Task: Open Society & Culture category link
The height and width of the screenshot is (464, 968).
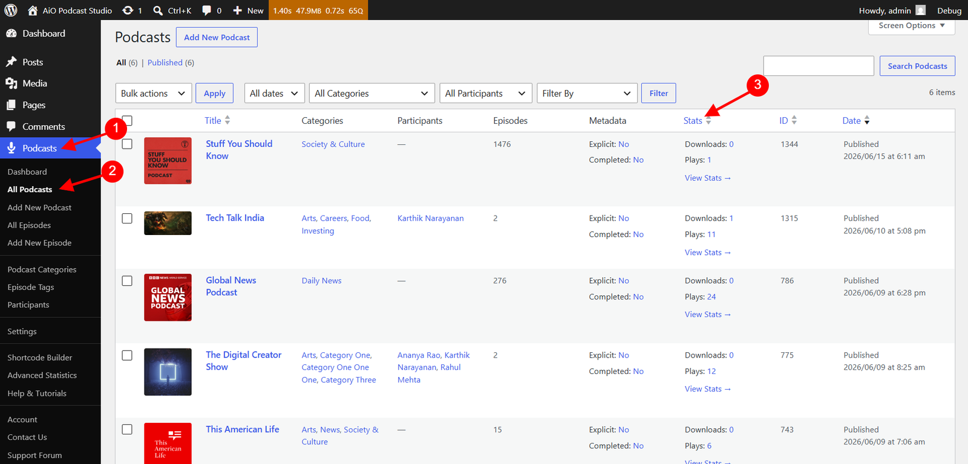Action: pos(333,144)
